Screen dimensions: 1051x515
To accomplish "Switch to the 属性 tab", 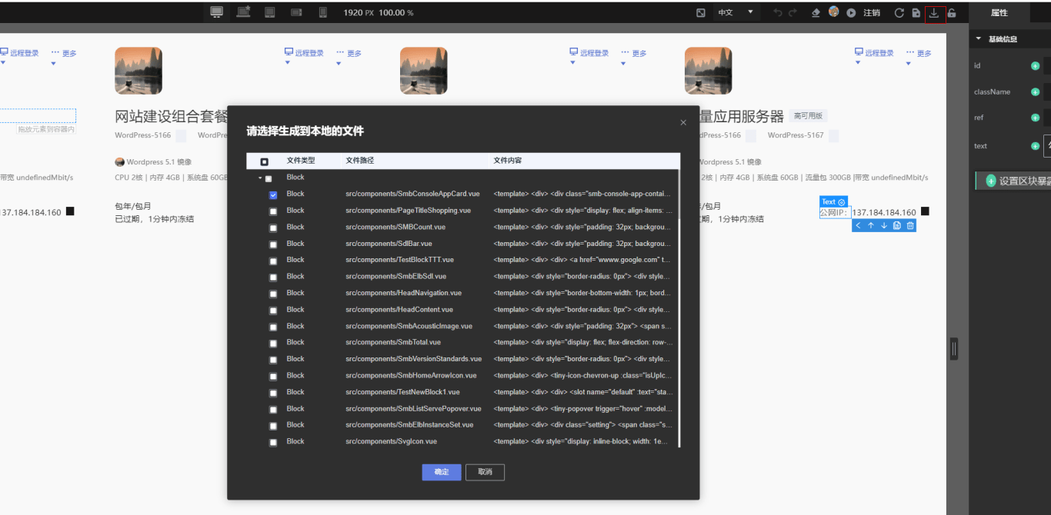I will pyautogui.click(x=999, y=13).
